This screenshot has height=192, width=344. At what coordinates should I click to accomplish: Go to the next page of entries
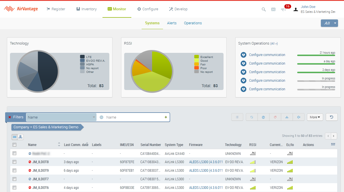(x=334, y=136)
